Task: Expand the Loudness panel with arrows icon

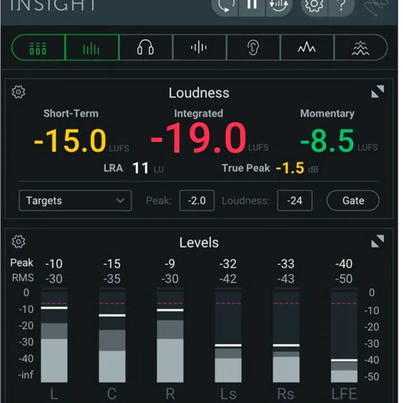Action: tap(378, 91)
